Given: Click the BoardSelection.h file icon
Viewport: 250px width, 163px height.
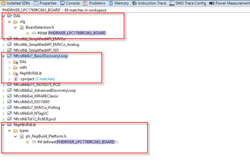Looking at the screenshot, I should (22, 27).
